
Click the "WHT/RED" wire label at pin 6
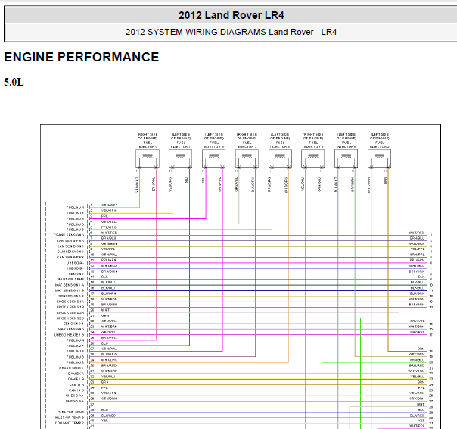pyautogui.click(x=109, y=233)
